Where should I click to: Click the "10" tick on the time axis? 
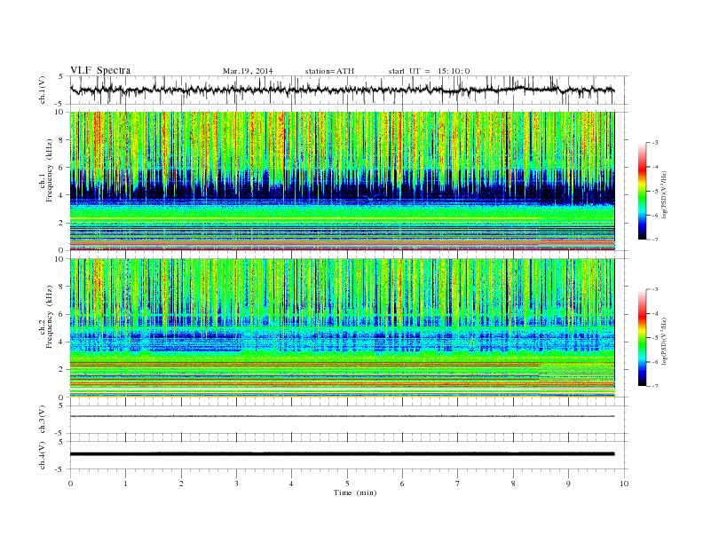(624, 484)
